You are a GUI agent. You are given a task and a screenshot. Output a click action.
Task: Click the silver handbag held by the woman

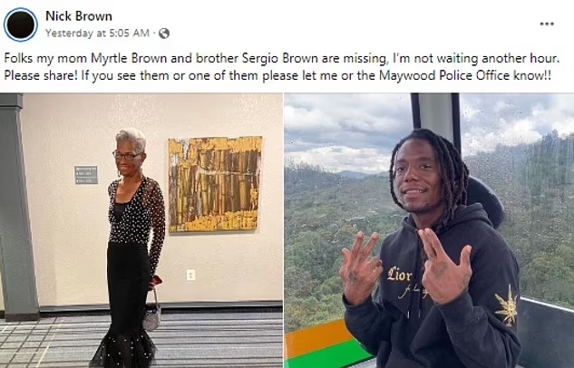point(151,315)
